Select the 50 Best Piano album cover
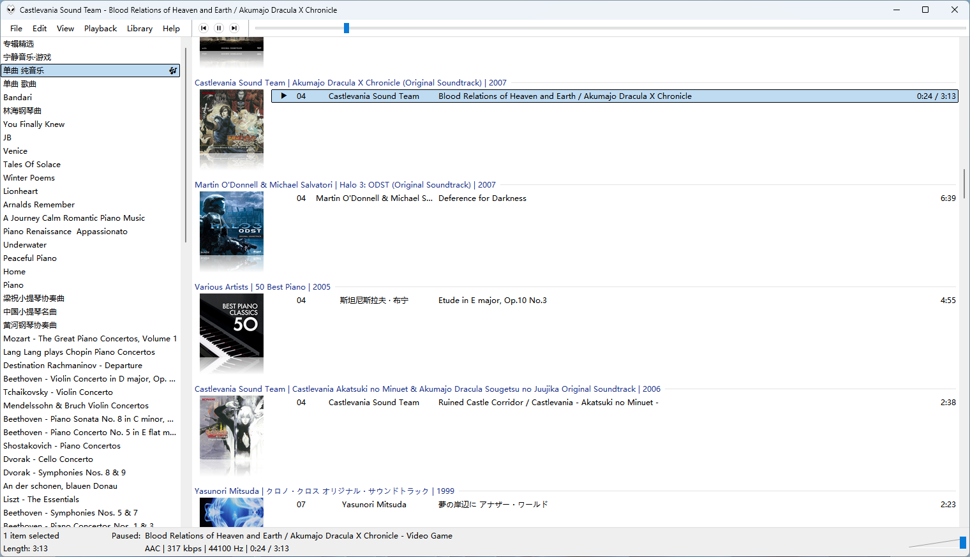Image resolution: width=970 pixels, height=557 pixels. coord(232,325)
